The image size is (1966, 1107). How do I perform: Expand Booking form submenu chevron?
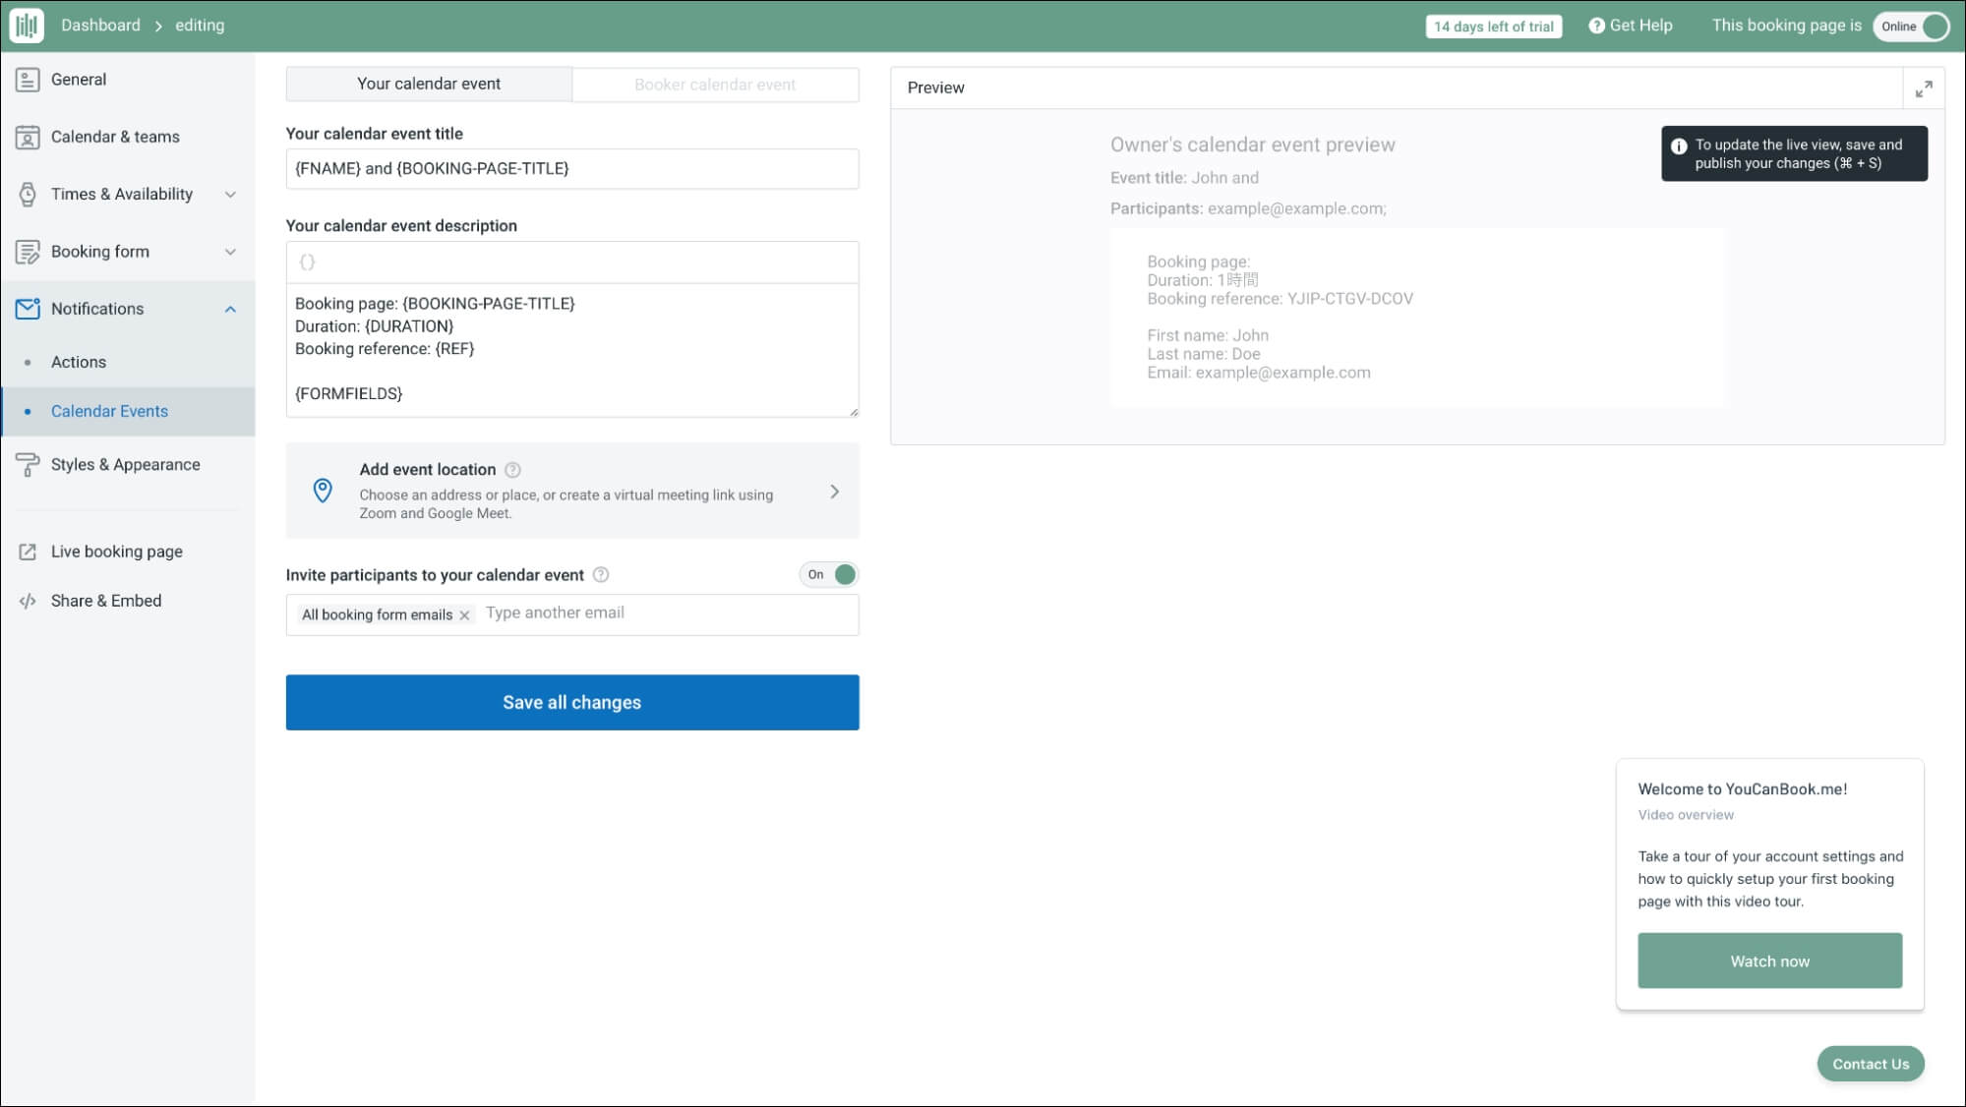point(230,252)
